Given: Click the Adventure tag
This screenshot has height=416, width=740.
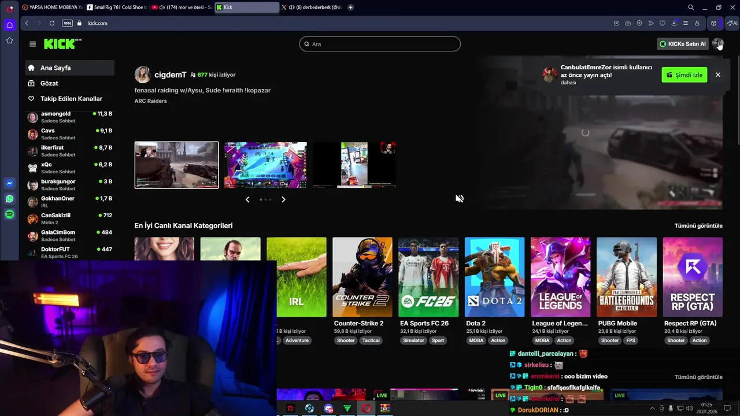Looking at the screenshot, I should (297, 340).
